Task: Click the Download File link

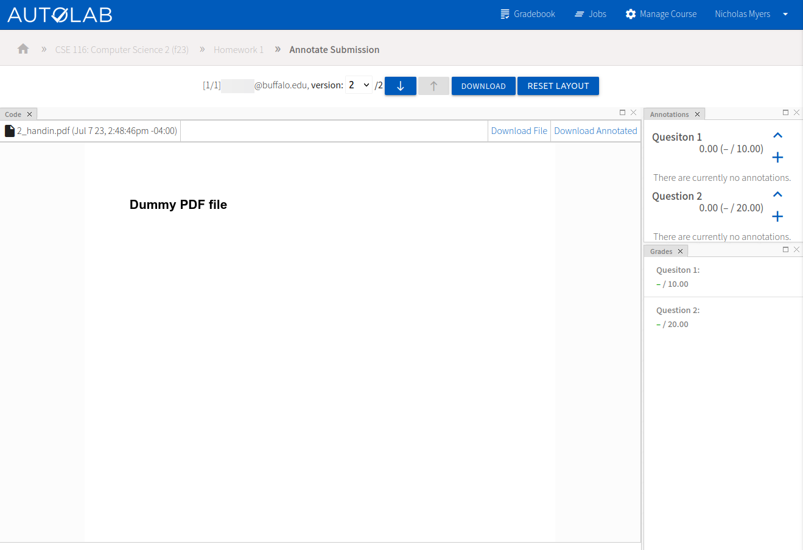Action: coord(519,131)
